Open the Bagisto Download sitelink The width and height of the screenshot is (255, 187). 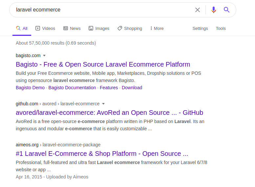[132, 88]
